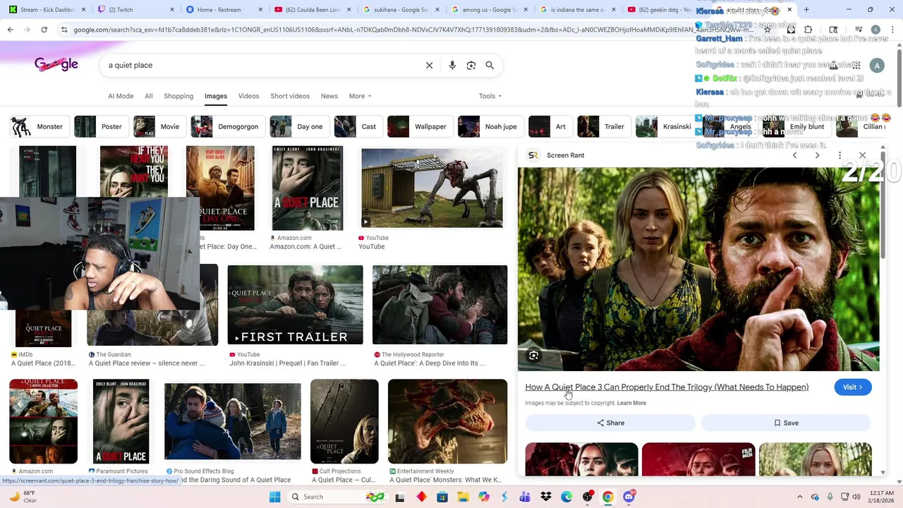This screenshot has width=903, height=508.
Task: Show hidden system tray icons
Action: coord(799,497)
